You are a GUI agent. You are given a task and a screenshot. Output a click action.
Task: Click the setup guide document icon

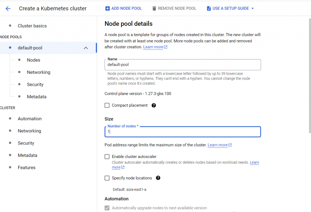click(209, 9)
